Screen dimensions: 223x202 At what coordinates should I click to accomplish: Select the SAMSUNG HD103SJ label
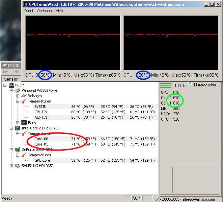37,166
